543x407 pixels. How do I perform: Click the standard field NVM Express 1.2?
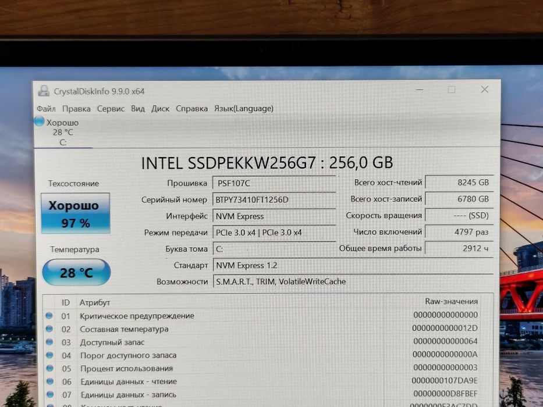353,266
